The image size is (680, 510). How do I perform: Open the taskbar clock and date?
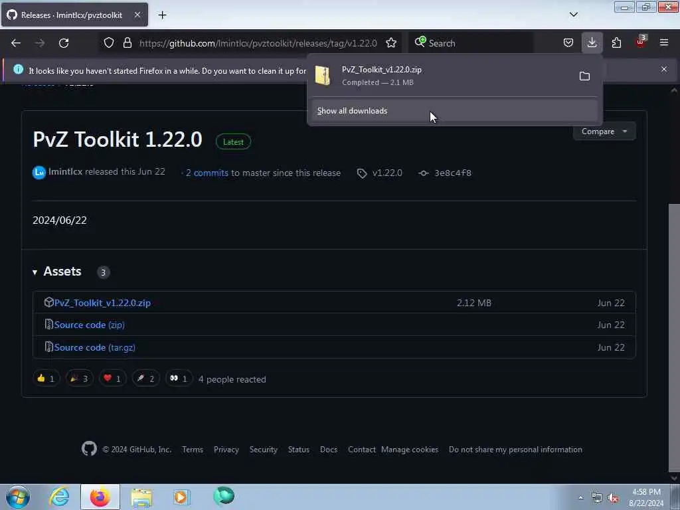[646, 497]
